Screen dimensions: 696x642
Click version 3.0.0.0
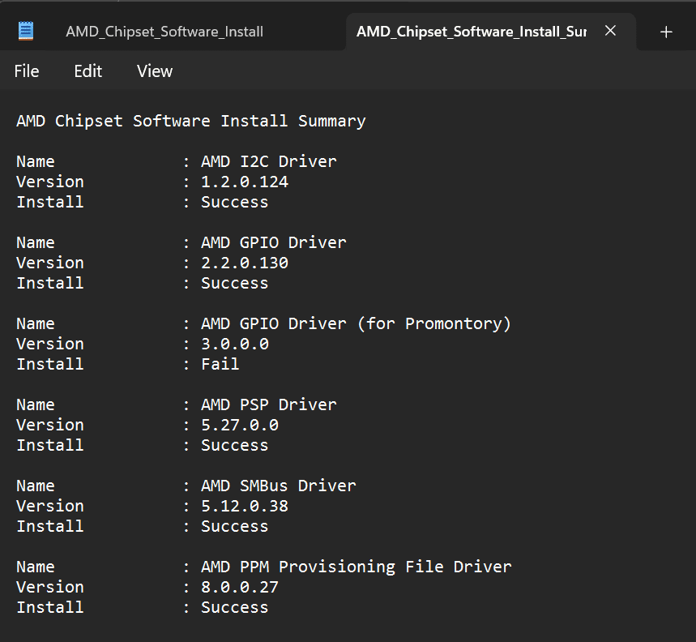pos(235,344)
